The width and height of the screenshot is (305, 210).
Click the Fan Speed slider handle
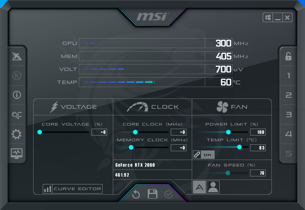[x=228, y=173]
